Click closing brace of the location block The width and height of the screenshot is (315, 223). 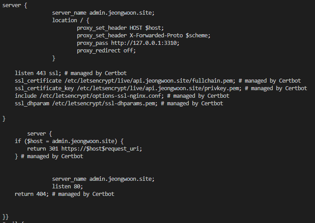click(x=54, y=58)
